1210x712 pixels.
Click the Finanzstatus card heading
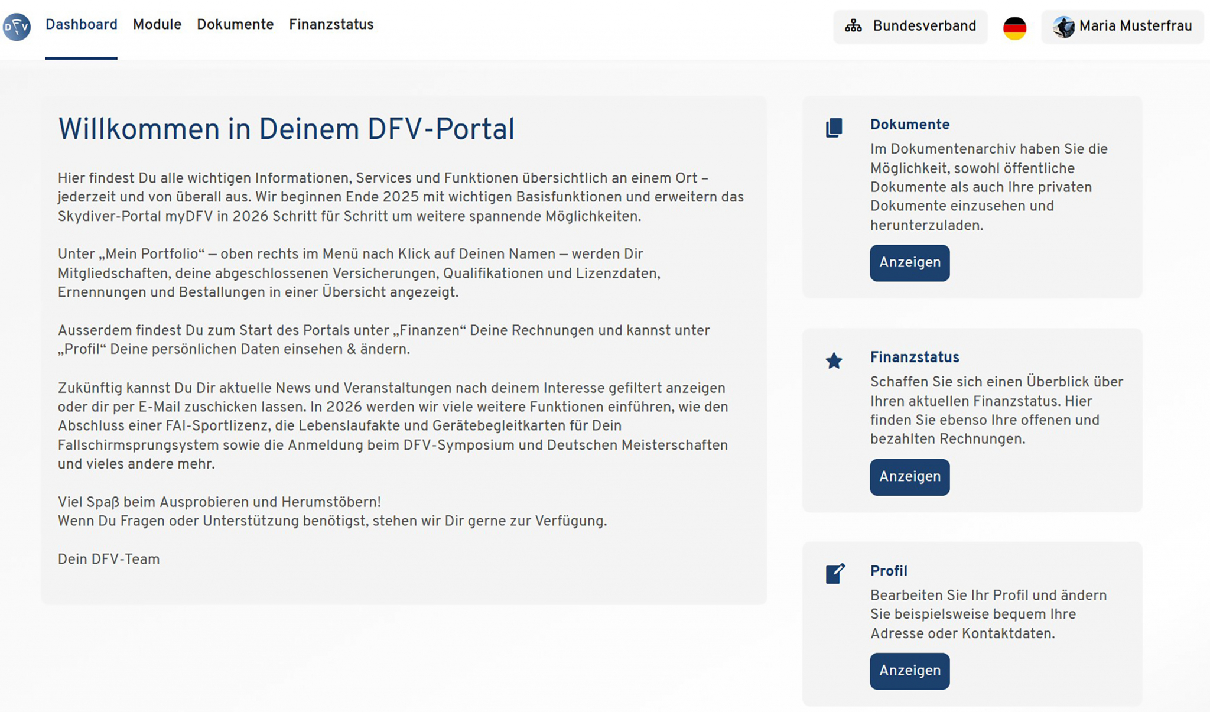pos(914,357)
